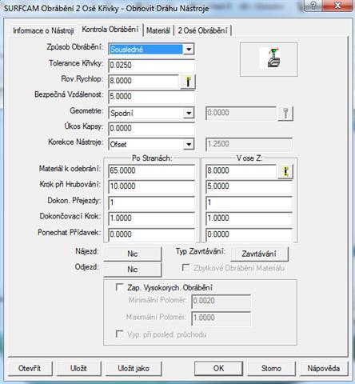Screen dimensions: 355x384
Task: Open help with Nápověda button
Action: [324, 369]
